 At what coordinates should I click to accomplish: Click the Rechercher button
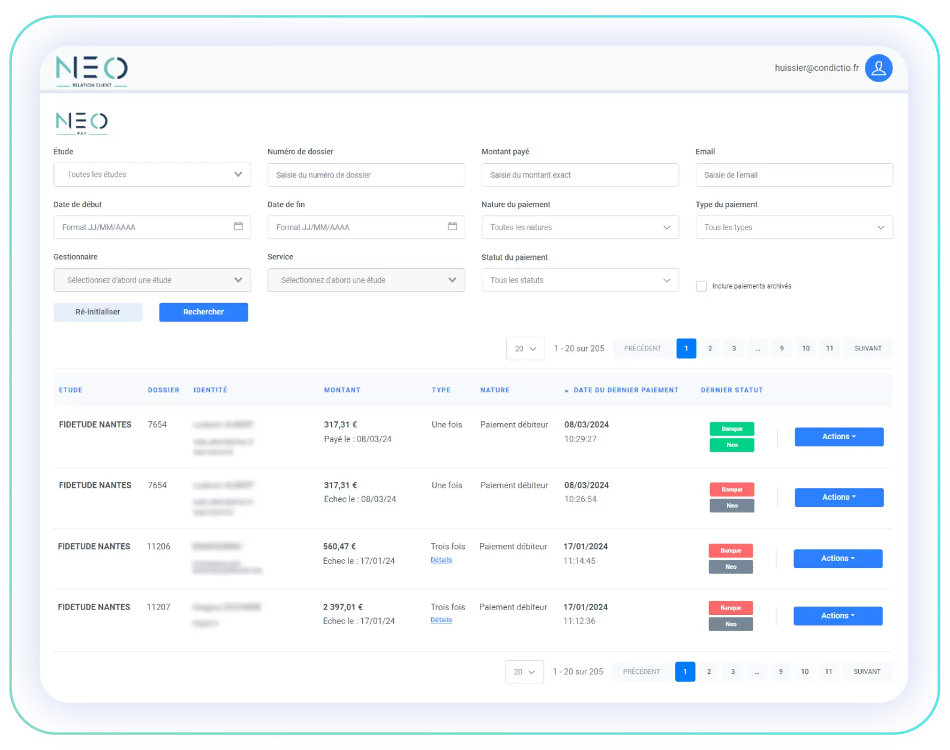point(203,312)
